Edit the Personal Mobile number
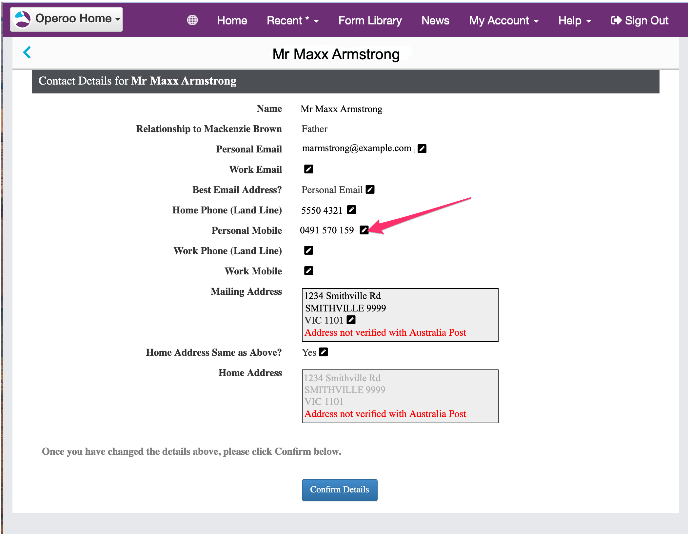The width and height of the screenshot is (690, 537). (x=364, y=230)
